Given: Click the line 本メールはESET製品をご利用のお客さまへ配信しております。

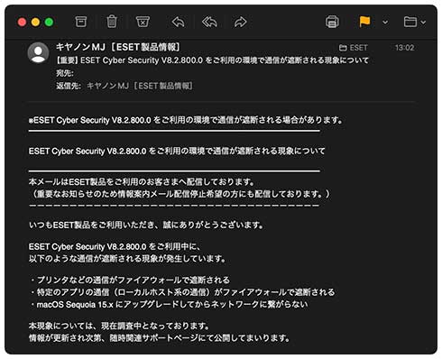Looking at the screenshot, I should click(142, 182).
